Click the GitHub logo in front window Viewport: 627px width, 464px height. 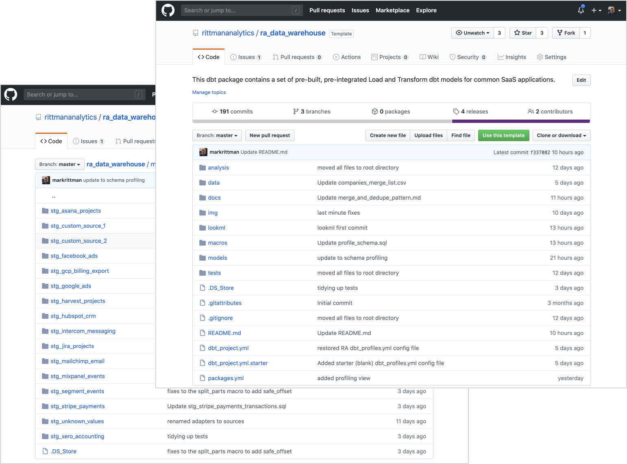tap(168, 10)
